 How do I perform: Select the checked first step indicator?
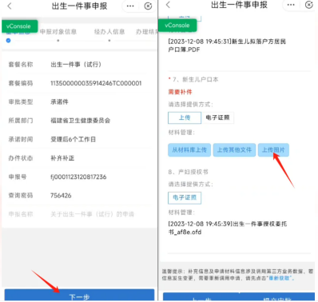pos(9,41)
